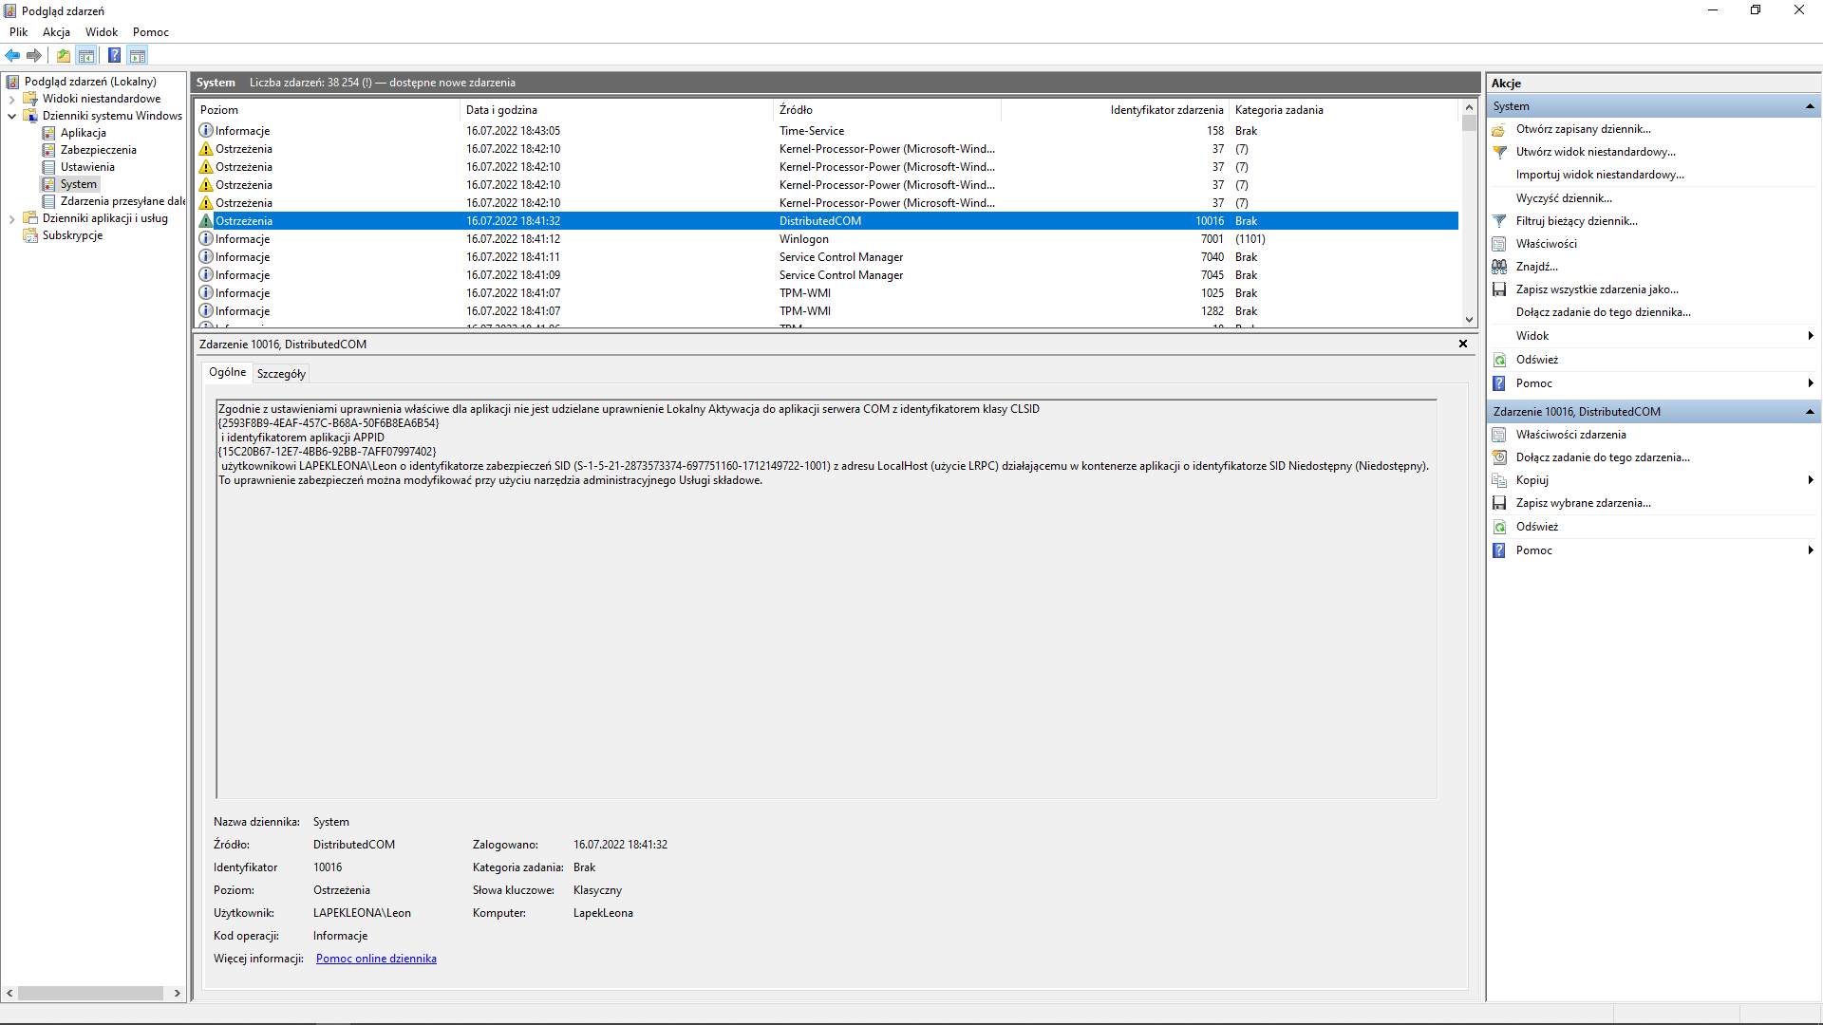1823x1025 pixels.
Task: Open the Widok menu in the menu bar
Action: coord(102,32)
